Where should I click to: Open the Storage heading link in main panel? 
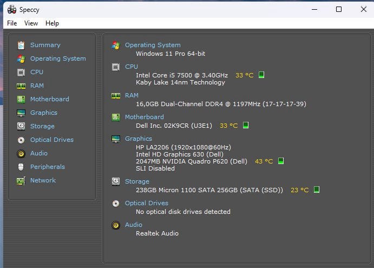pyautogui.click(x=137, y=181)
